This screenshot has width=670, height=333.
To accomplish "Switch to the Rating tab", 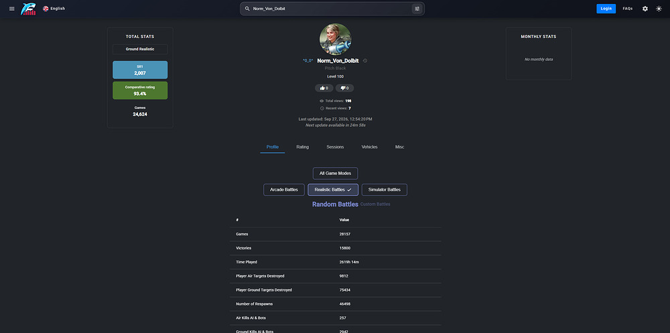I will [303, 146].
